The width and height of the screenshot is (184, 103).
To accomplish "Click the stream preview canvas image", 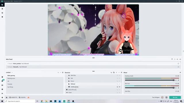I will tap(93, 30).
